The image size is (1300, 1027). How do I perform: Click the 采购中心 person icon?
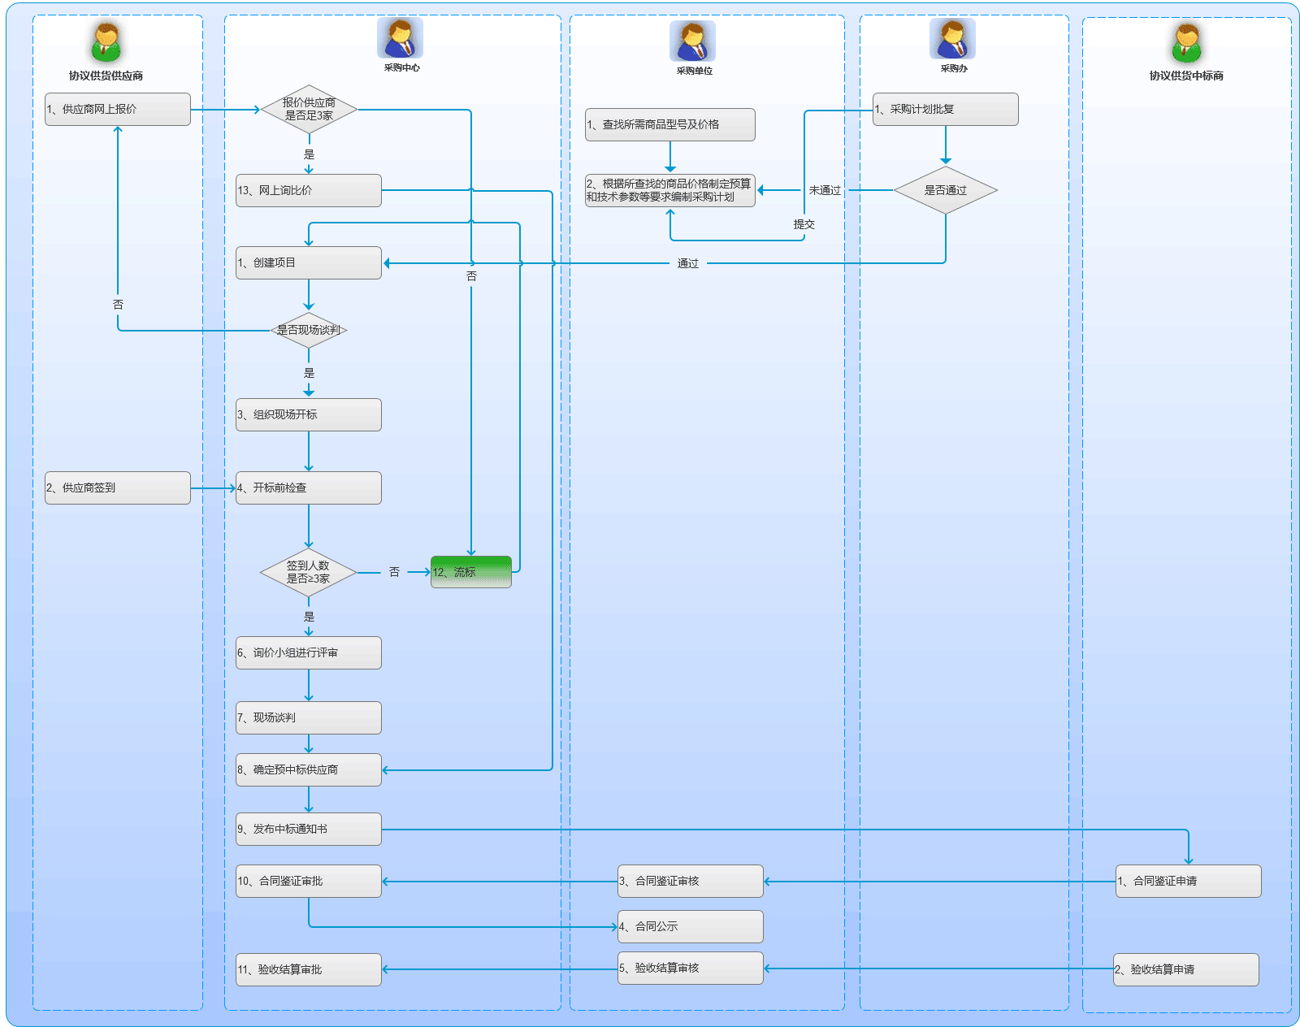(400, 38)
